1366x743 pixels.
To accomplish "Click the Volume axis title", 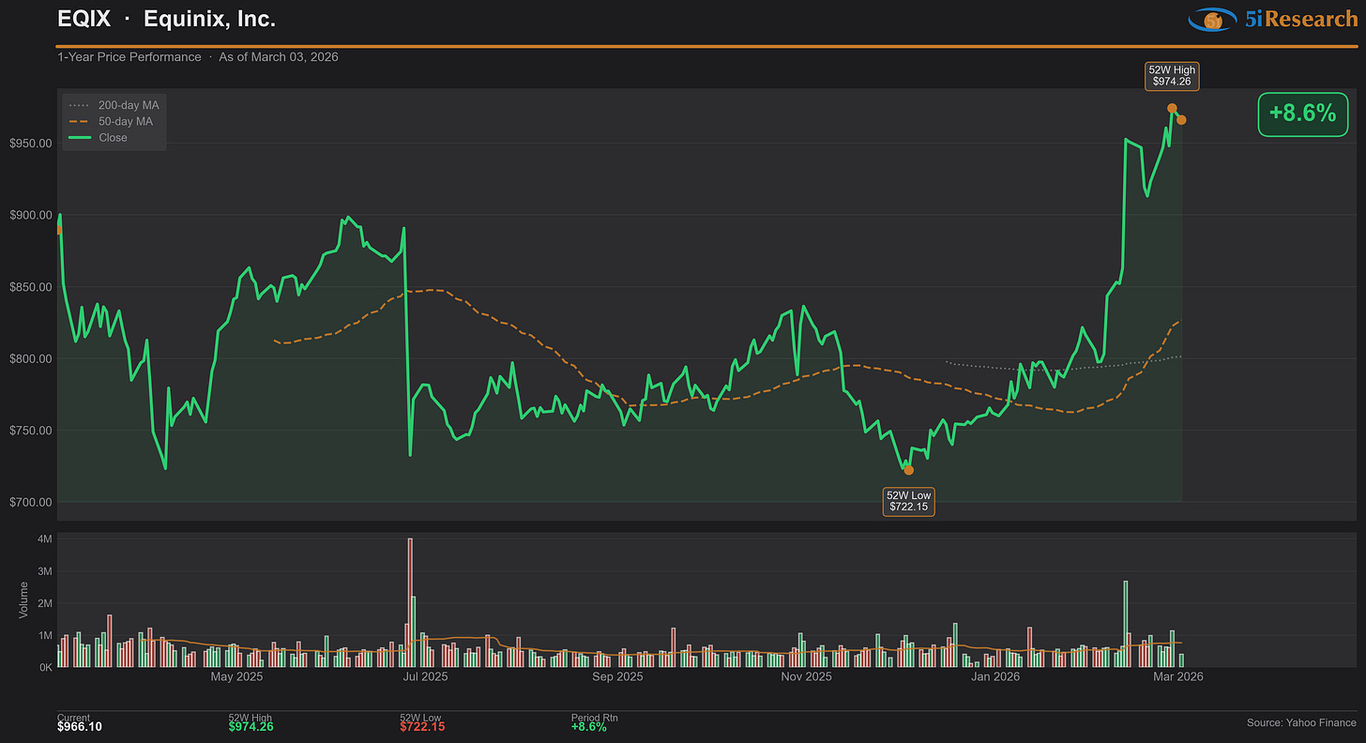I will [23, 599].
